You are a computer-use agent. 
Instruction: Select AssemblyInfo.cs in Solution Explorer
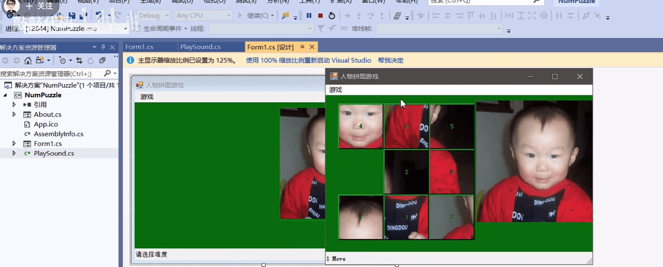[59, 133]
